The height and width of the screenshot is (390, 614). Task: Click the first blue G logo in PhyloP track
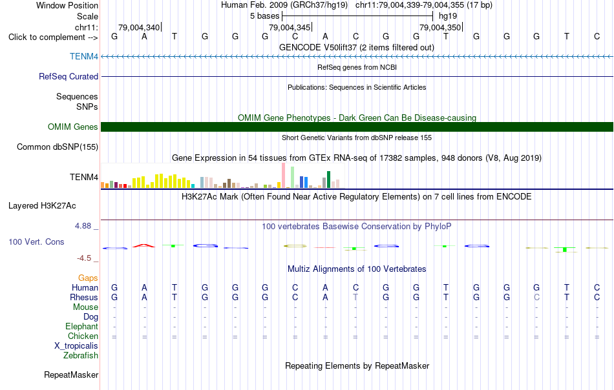tap(115, 248)
